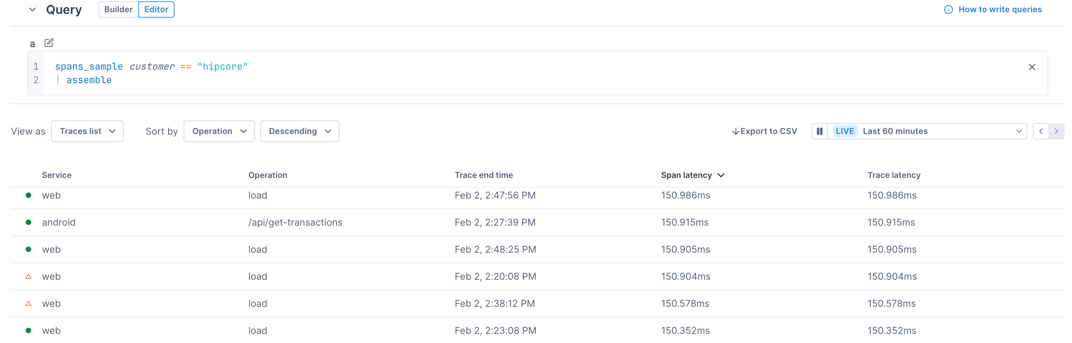Open the Sort by Operation dropdown

(x=219, y=131)
